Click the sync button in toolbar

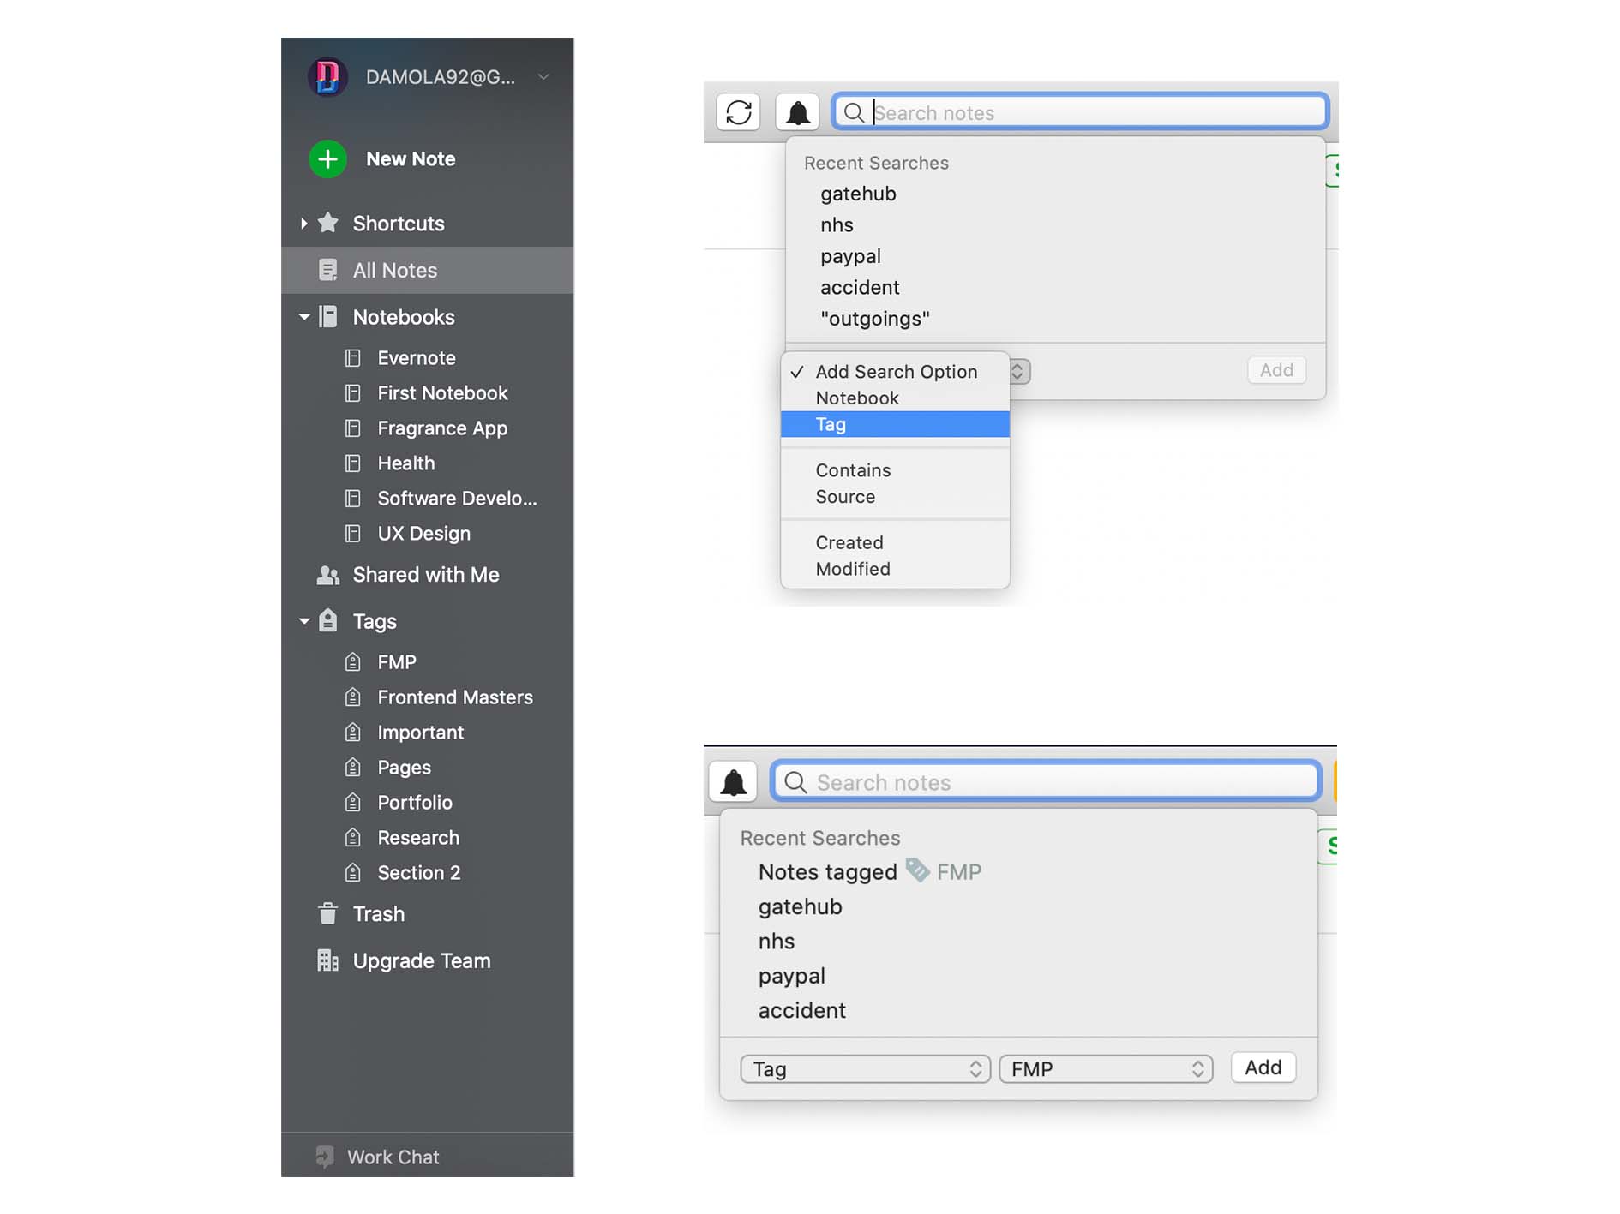click(x=739, y=112)
